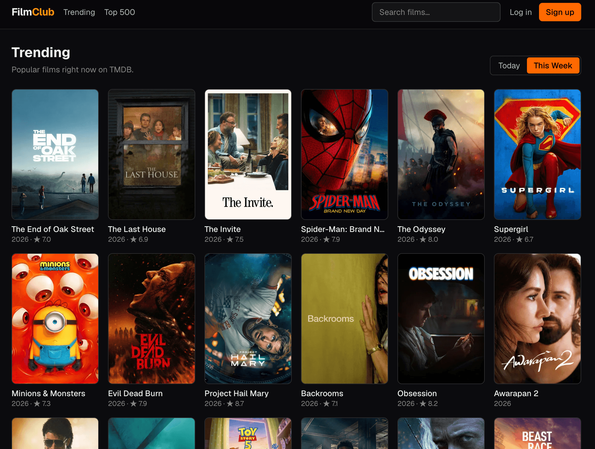The height and width of the screenshot is (449, 595).
Task: Click the title text 'The Invite'
Action: [223, 229]
